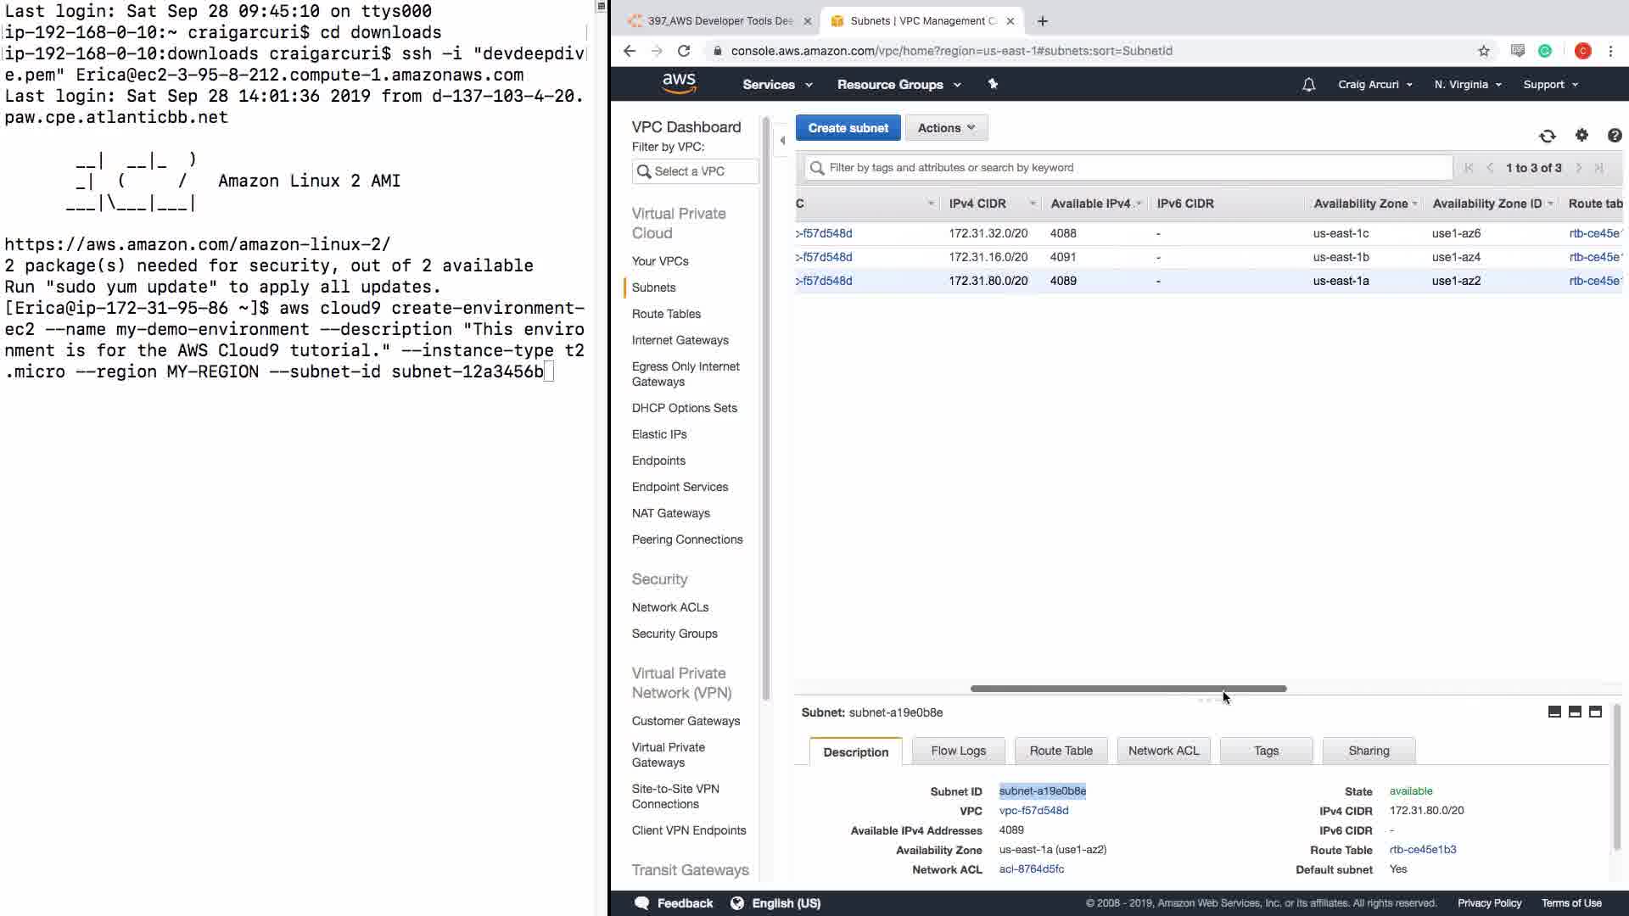Screen dimensions: 1629x916
Task: Open the Flow Logs tab
Action: (x=958, y=751)
